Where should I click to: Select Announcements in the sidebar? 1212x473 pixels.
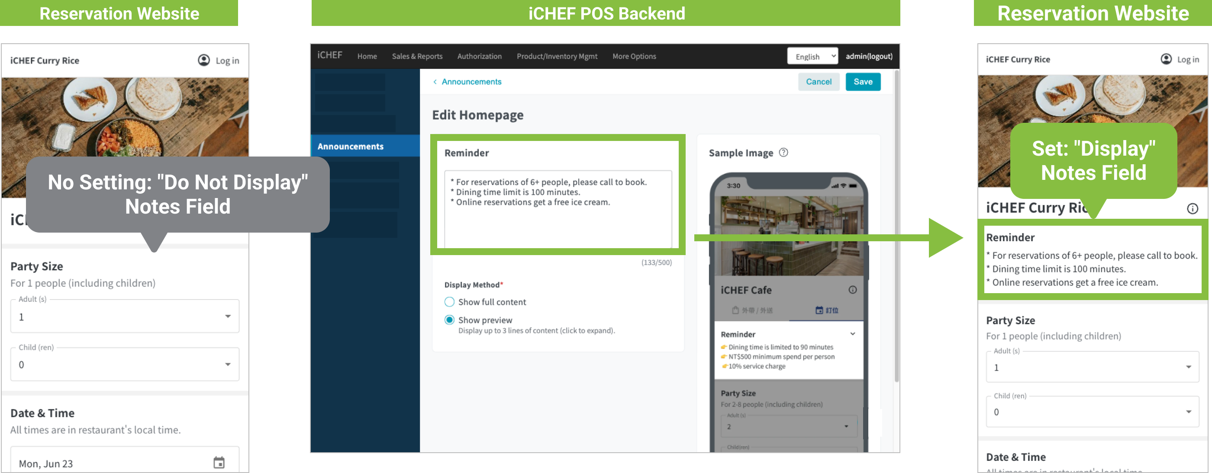pyautogui.click(x=351, y=146)
